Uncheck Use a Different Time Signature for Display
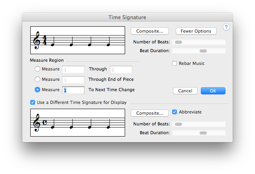This screenshot has height=174, width=255. pyautogui.click(x=33, y=102)
